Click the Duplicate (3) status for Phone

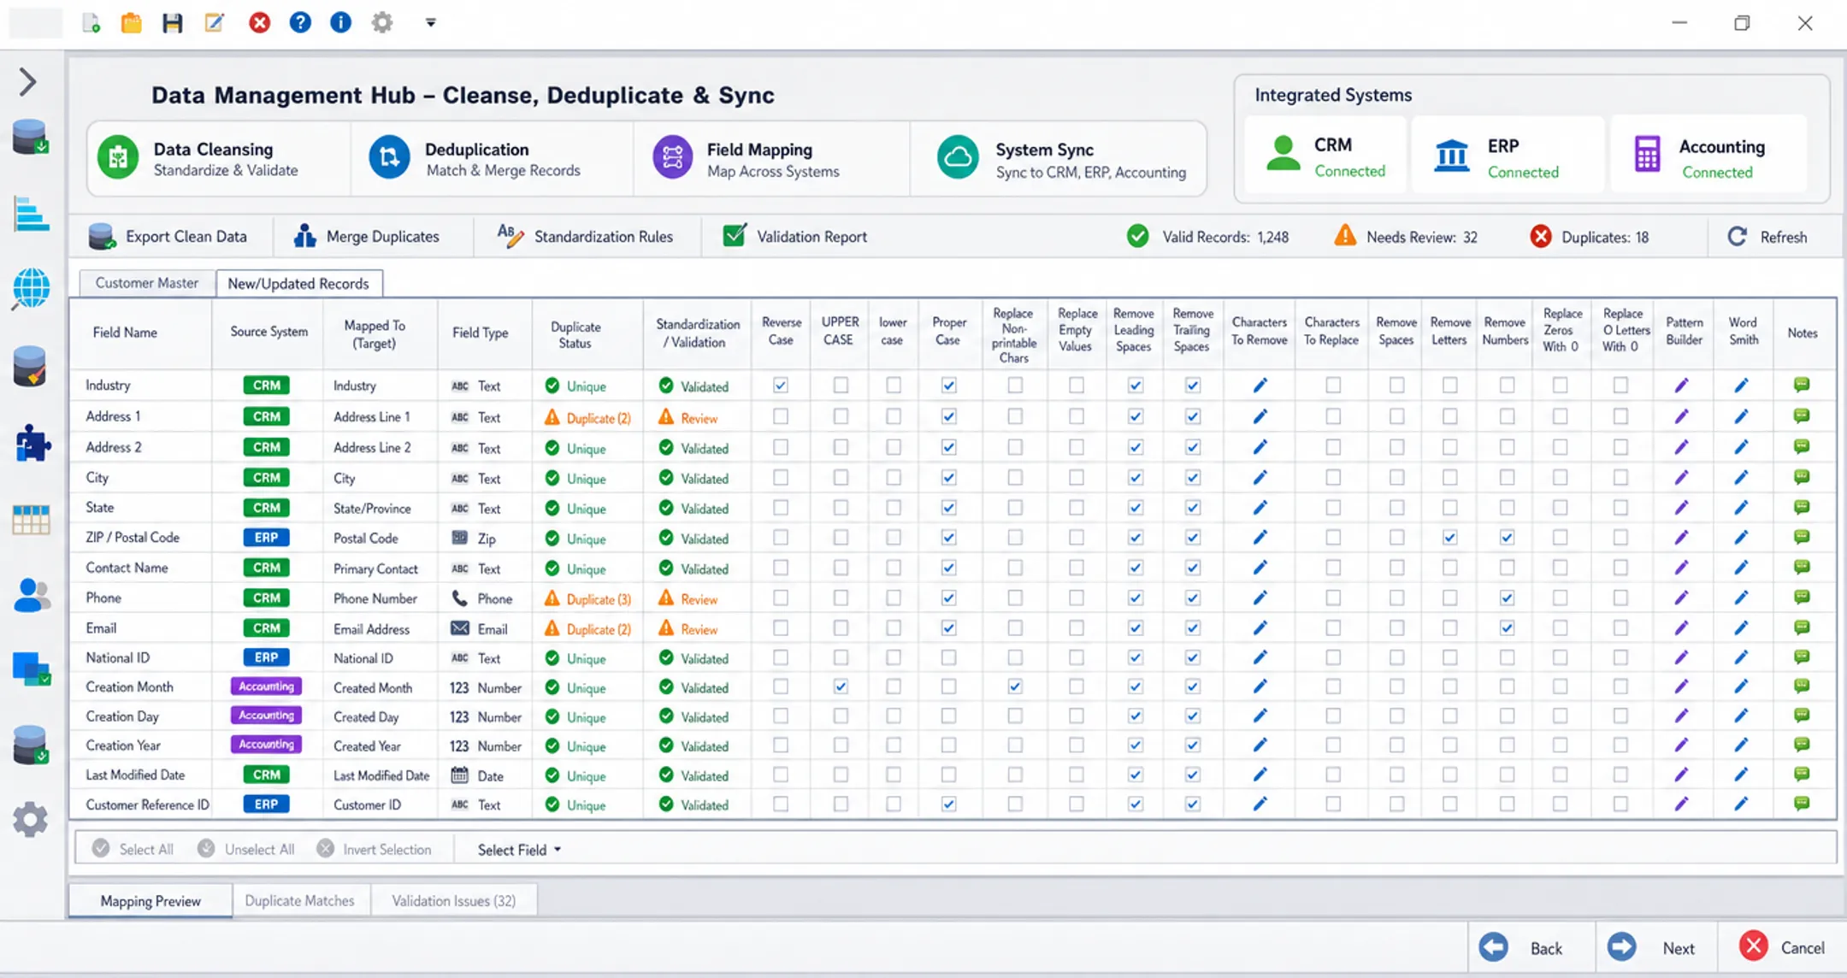pyautogui.click(x=588, y=598)
